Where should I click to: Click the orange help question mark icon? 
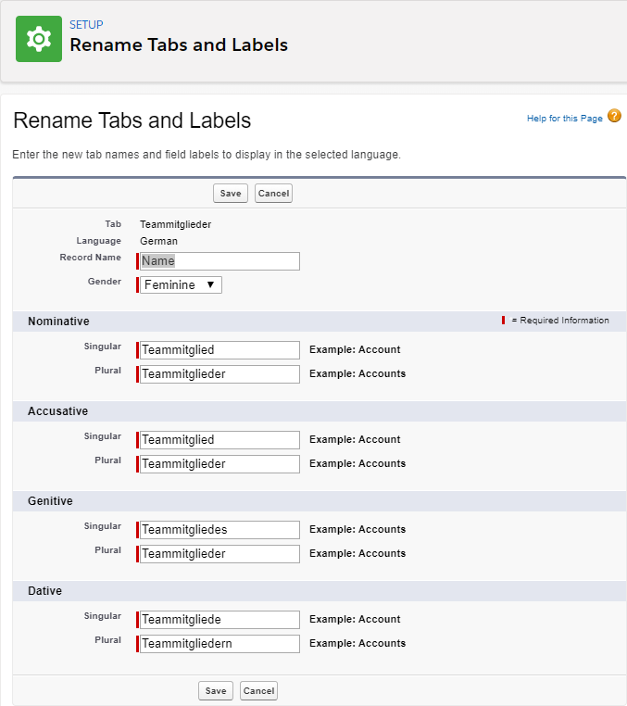[614, 117]
